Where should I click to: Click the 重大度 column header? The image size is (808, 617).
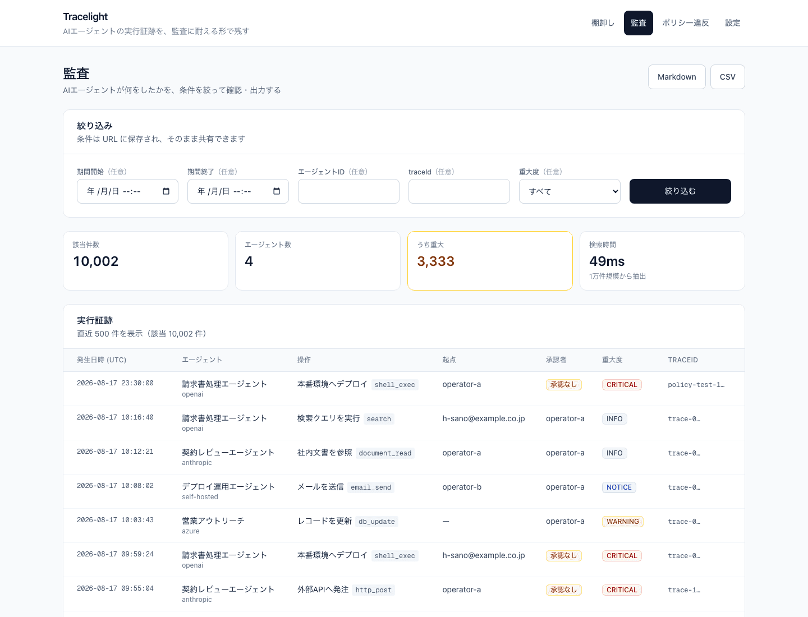(612, 360)
